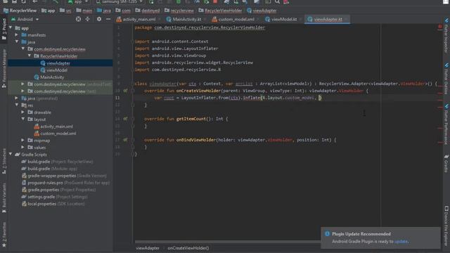Open the app run configuration dropdown

pos(78,1)
